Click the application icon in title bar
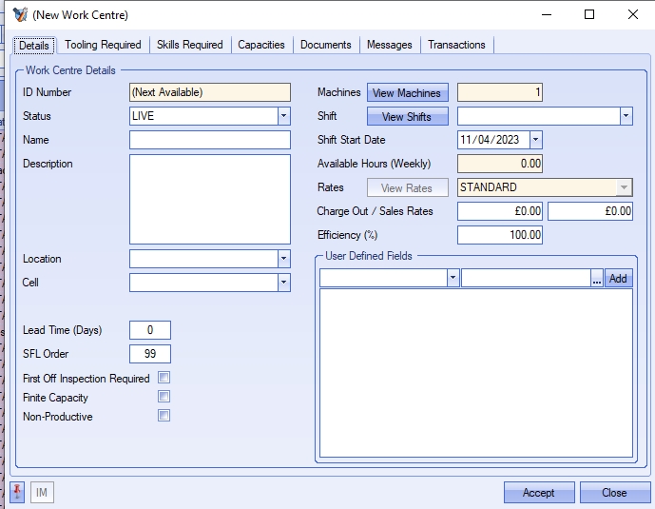Viewport: 655px width, 509px height. [20, 15]
